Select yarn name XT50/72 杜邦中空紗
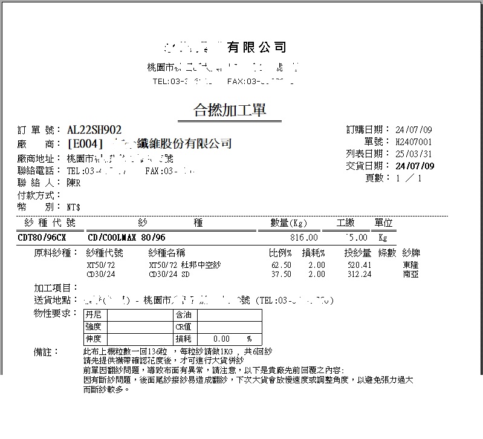This screenshot has height=439, width=483. click(185, 265)
